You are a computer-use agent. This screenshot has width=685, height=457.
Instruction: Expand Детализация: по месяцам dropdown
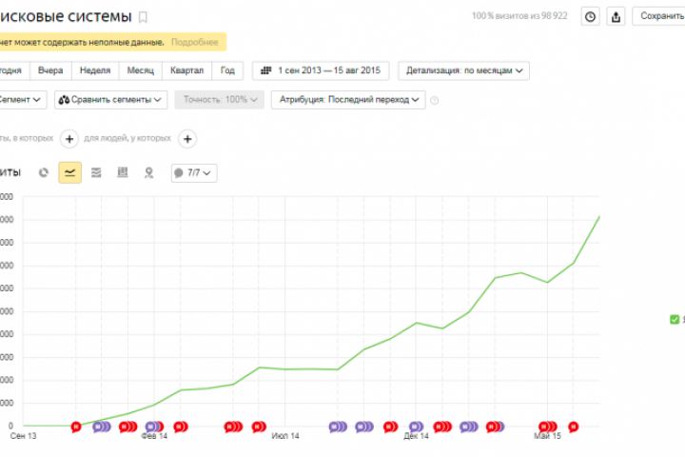click(463, 70)
